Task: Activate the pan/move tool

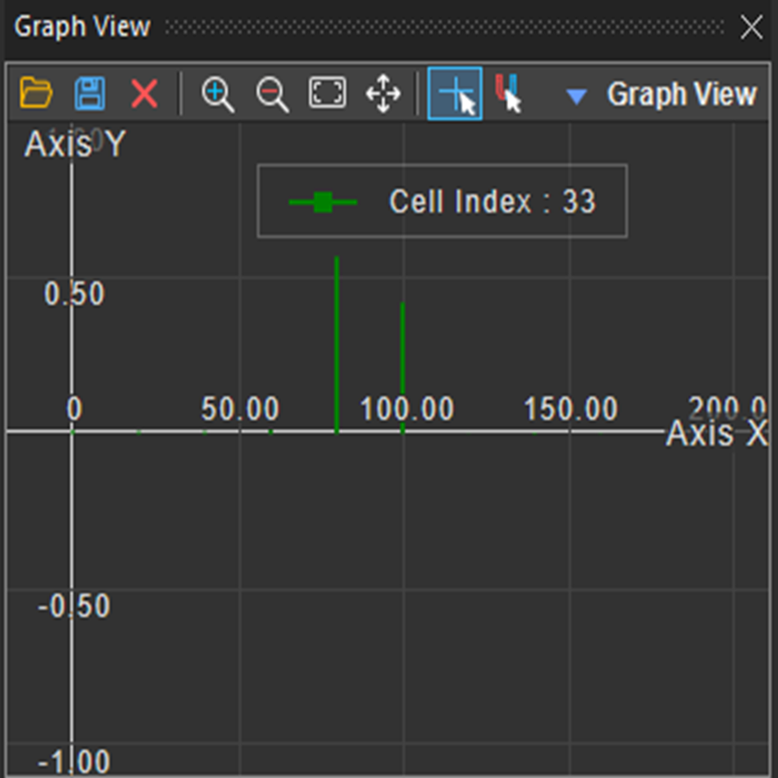Action: [383, 93]
